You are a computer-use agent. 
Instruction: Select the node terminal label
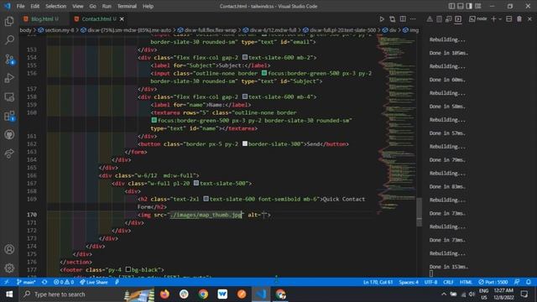[x=478, y=19]
